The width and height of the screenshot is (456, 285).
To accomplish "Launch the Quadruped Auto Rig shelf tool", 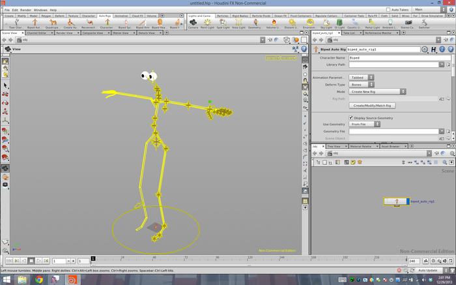I will (x=53, y=23).
